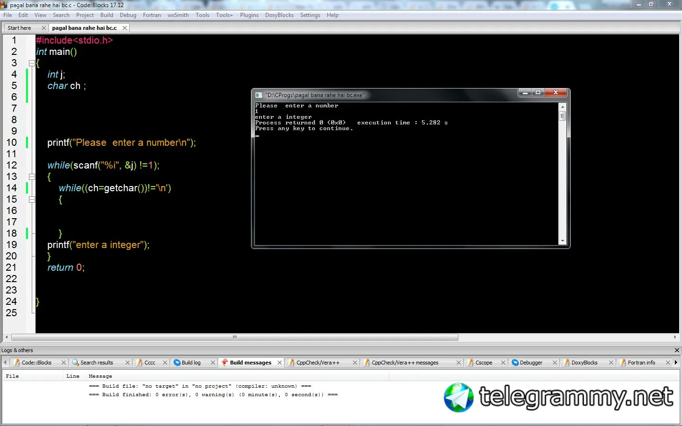Open the DoxyBlocks menu in menu bar
This screenshot has height=426, width=682.
pyautogui.click(x=279, y=15)
